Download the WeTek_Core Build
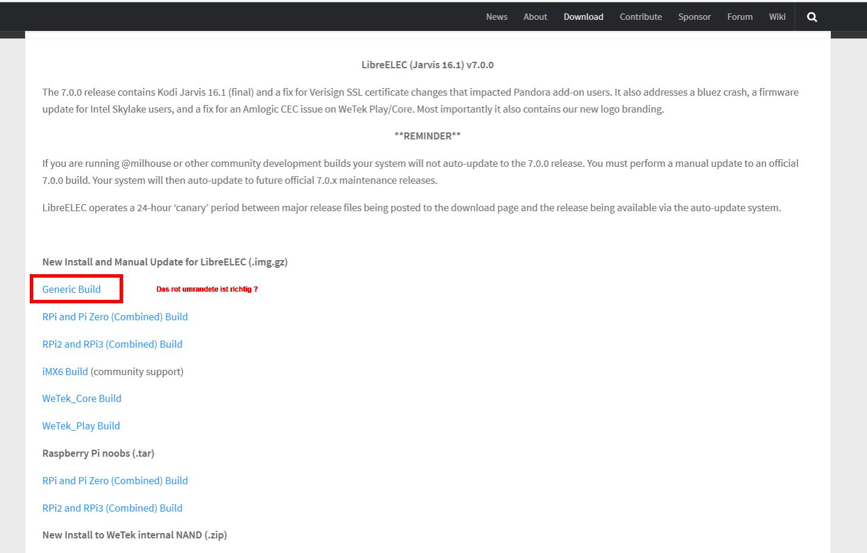Screen dimensions: 867x553 pos(82,398)
